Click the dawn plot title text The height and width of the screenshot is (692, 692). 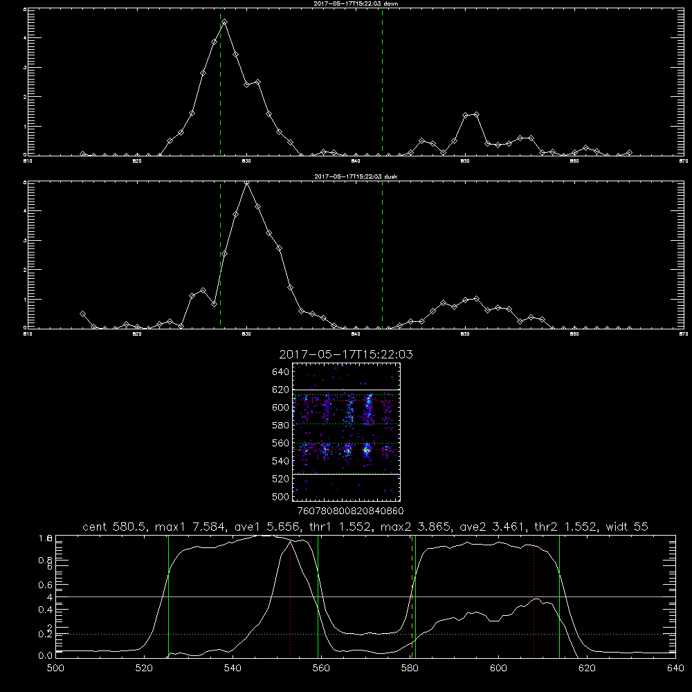click(x=356, y=3)
